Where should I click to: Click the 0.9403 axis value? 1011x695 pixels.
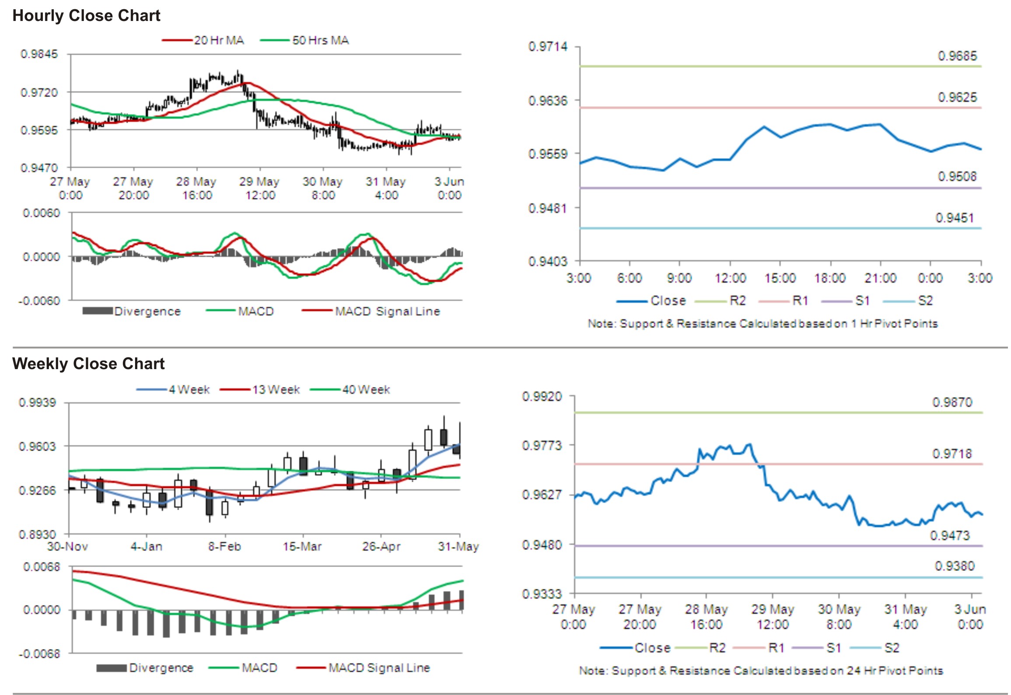point(548,262)
